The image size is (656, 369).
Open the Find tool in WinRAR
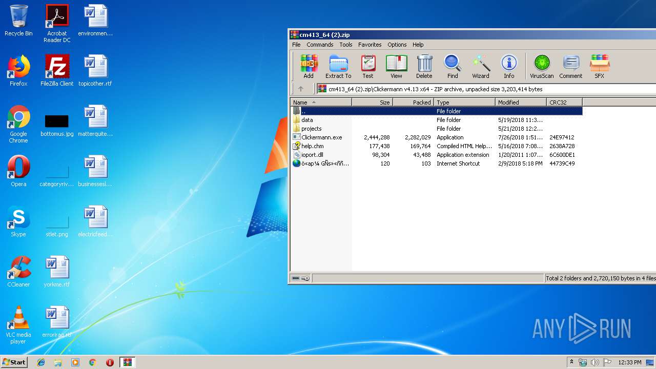[453, 67]
